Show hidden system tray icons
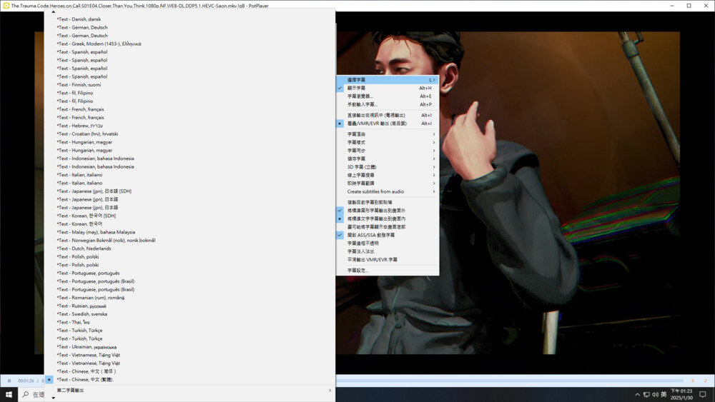The height and width of the screenshot is (402, 715). 637,395
